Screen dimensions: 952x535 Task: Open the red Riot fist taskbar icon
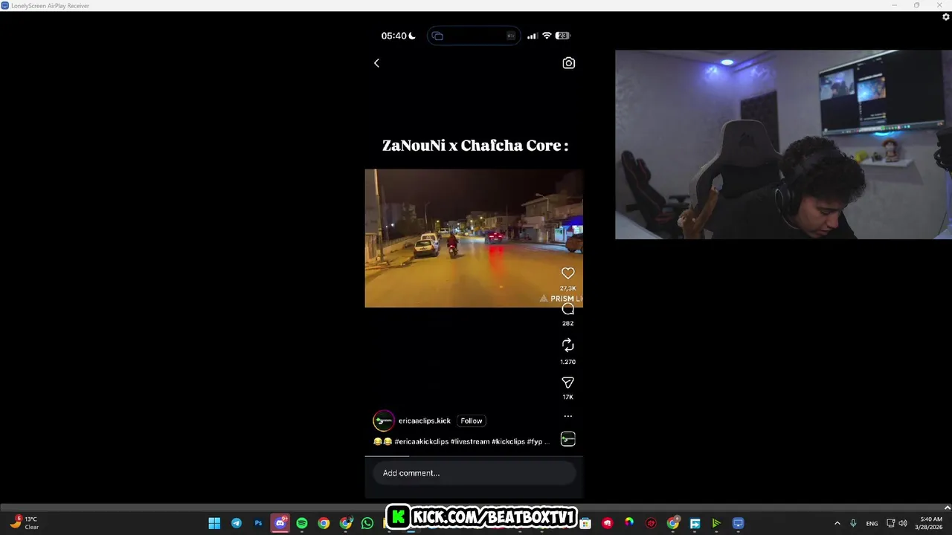[x=607, y=523]
